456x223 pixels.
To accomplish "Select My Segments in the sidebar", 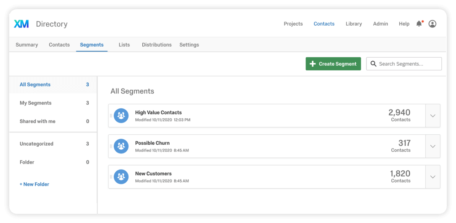I will pyautogui.click(x=53, y=103).
